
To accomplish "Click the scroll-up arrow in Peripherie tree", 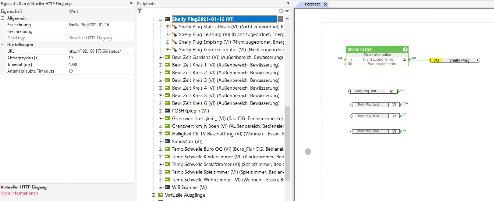I will point(287,18).
